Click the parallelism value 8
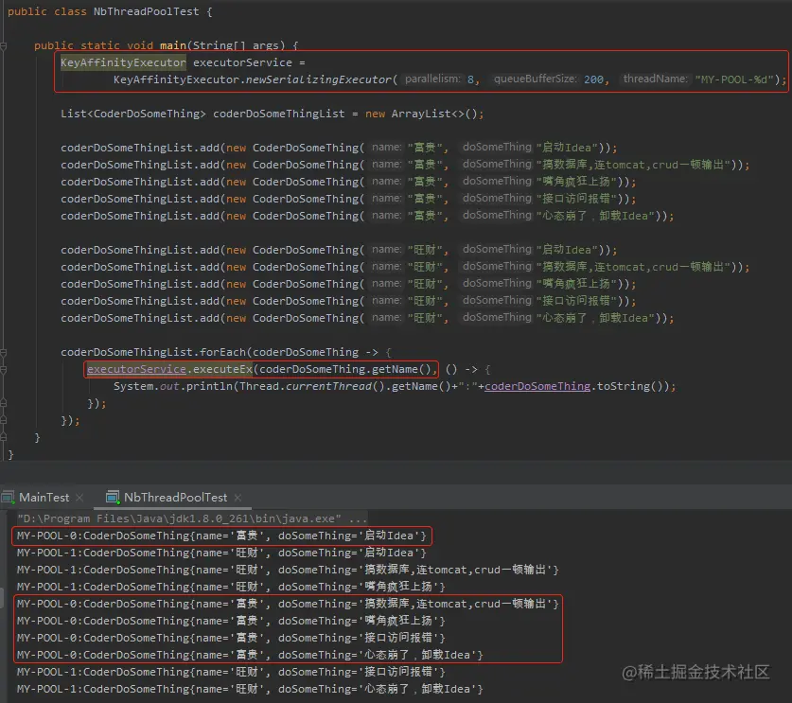 [471, 79]
